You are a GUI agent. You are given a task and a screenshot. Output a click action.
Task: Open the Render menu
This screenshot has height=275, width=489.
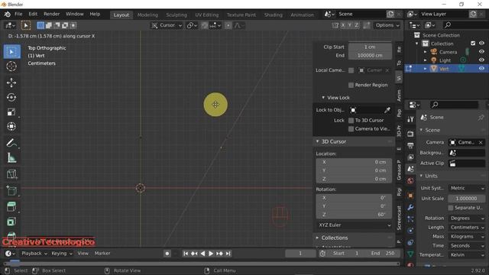(x=51, y=14)
